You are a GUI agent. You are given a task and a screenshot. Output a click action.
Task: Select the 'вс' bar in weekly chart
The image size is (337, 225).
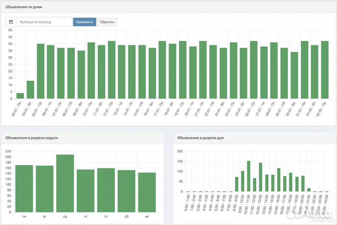(147, 192)
